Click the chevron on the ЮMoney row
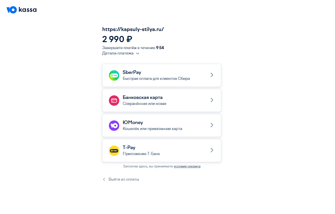 pos(212,125)
